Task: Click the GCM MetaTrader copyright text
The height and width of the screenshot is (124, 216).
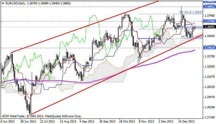Action: click(x=42, y=116)
